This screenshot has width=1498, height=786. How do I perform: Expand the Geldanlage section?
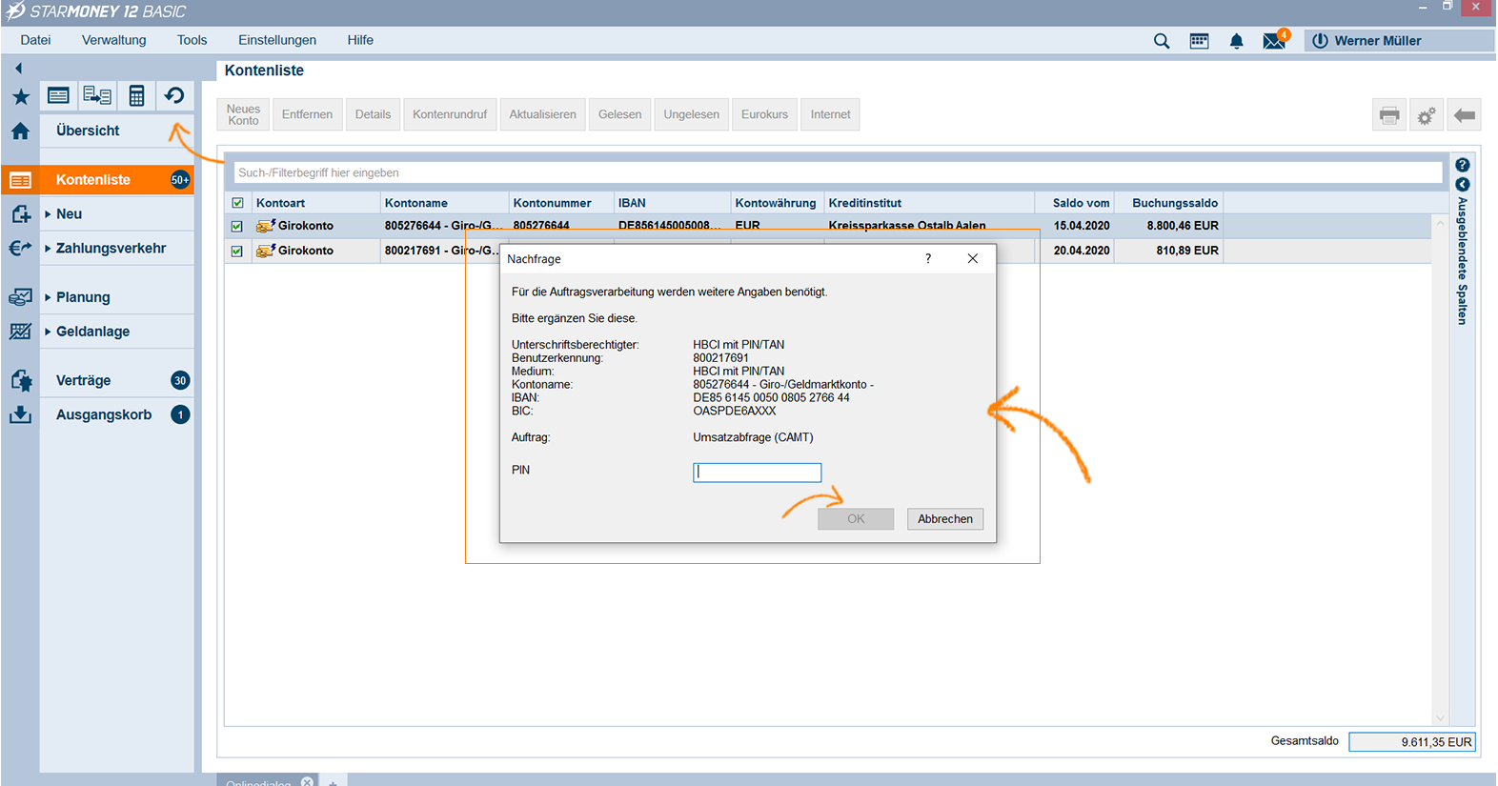click(91, 332)
